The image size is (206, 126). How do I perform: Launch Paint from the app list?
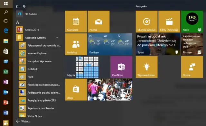click(40, 77)
